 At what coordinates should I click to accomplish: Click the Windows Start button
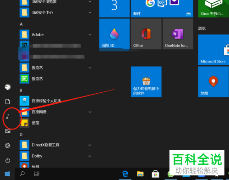tap(7, 174)
